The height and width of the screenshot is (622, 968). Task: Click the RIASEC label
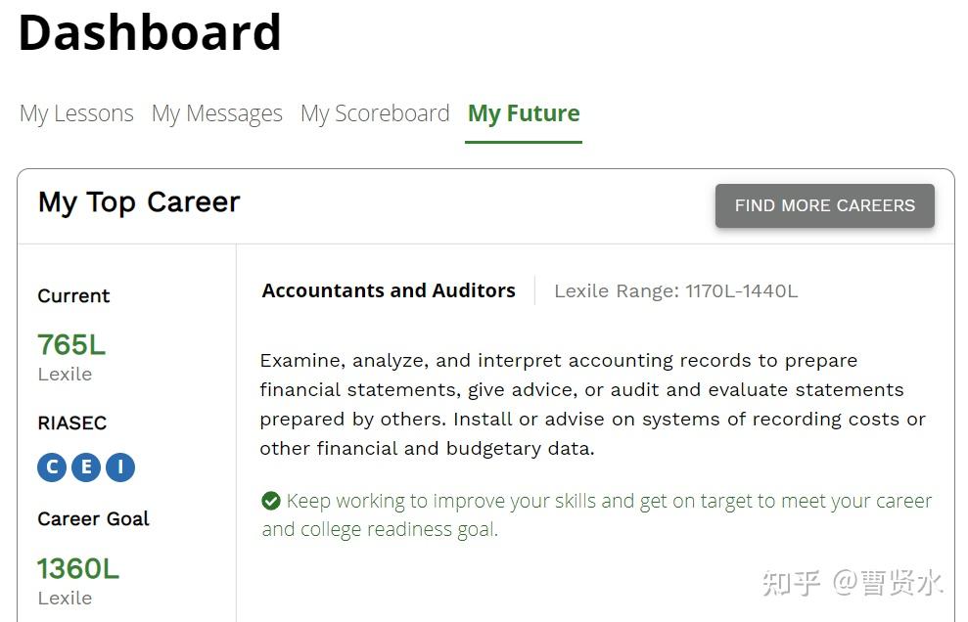[72, 422]
